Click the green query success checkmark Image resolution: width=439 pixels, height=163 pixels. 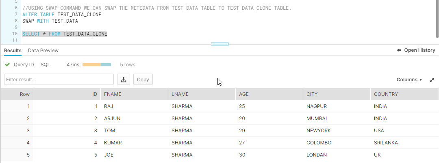click(7, 65)
